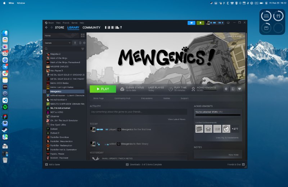
Task: Click View Latest News
Action: pos(176,119)
